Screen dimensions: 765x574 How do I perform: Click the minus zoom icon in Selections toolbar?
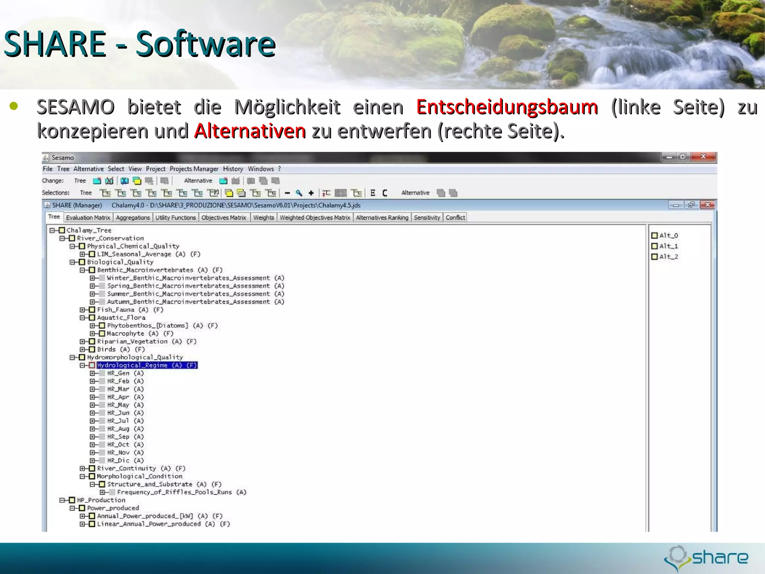point(287,193)
